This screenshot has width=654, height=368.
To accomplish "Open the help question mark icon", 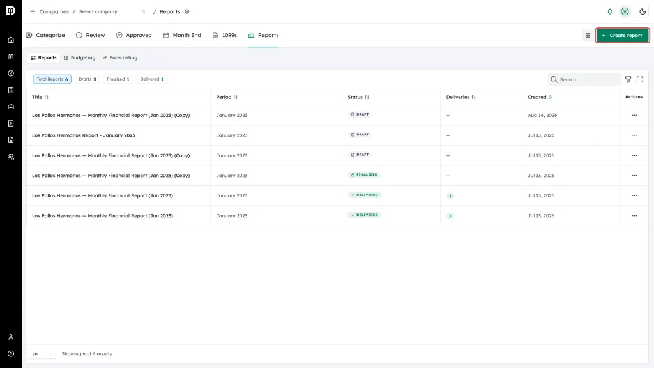I will click(x=11, y=354).
